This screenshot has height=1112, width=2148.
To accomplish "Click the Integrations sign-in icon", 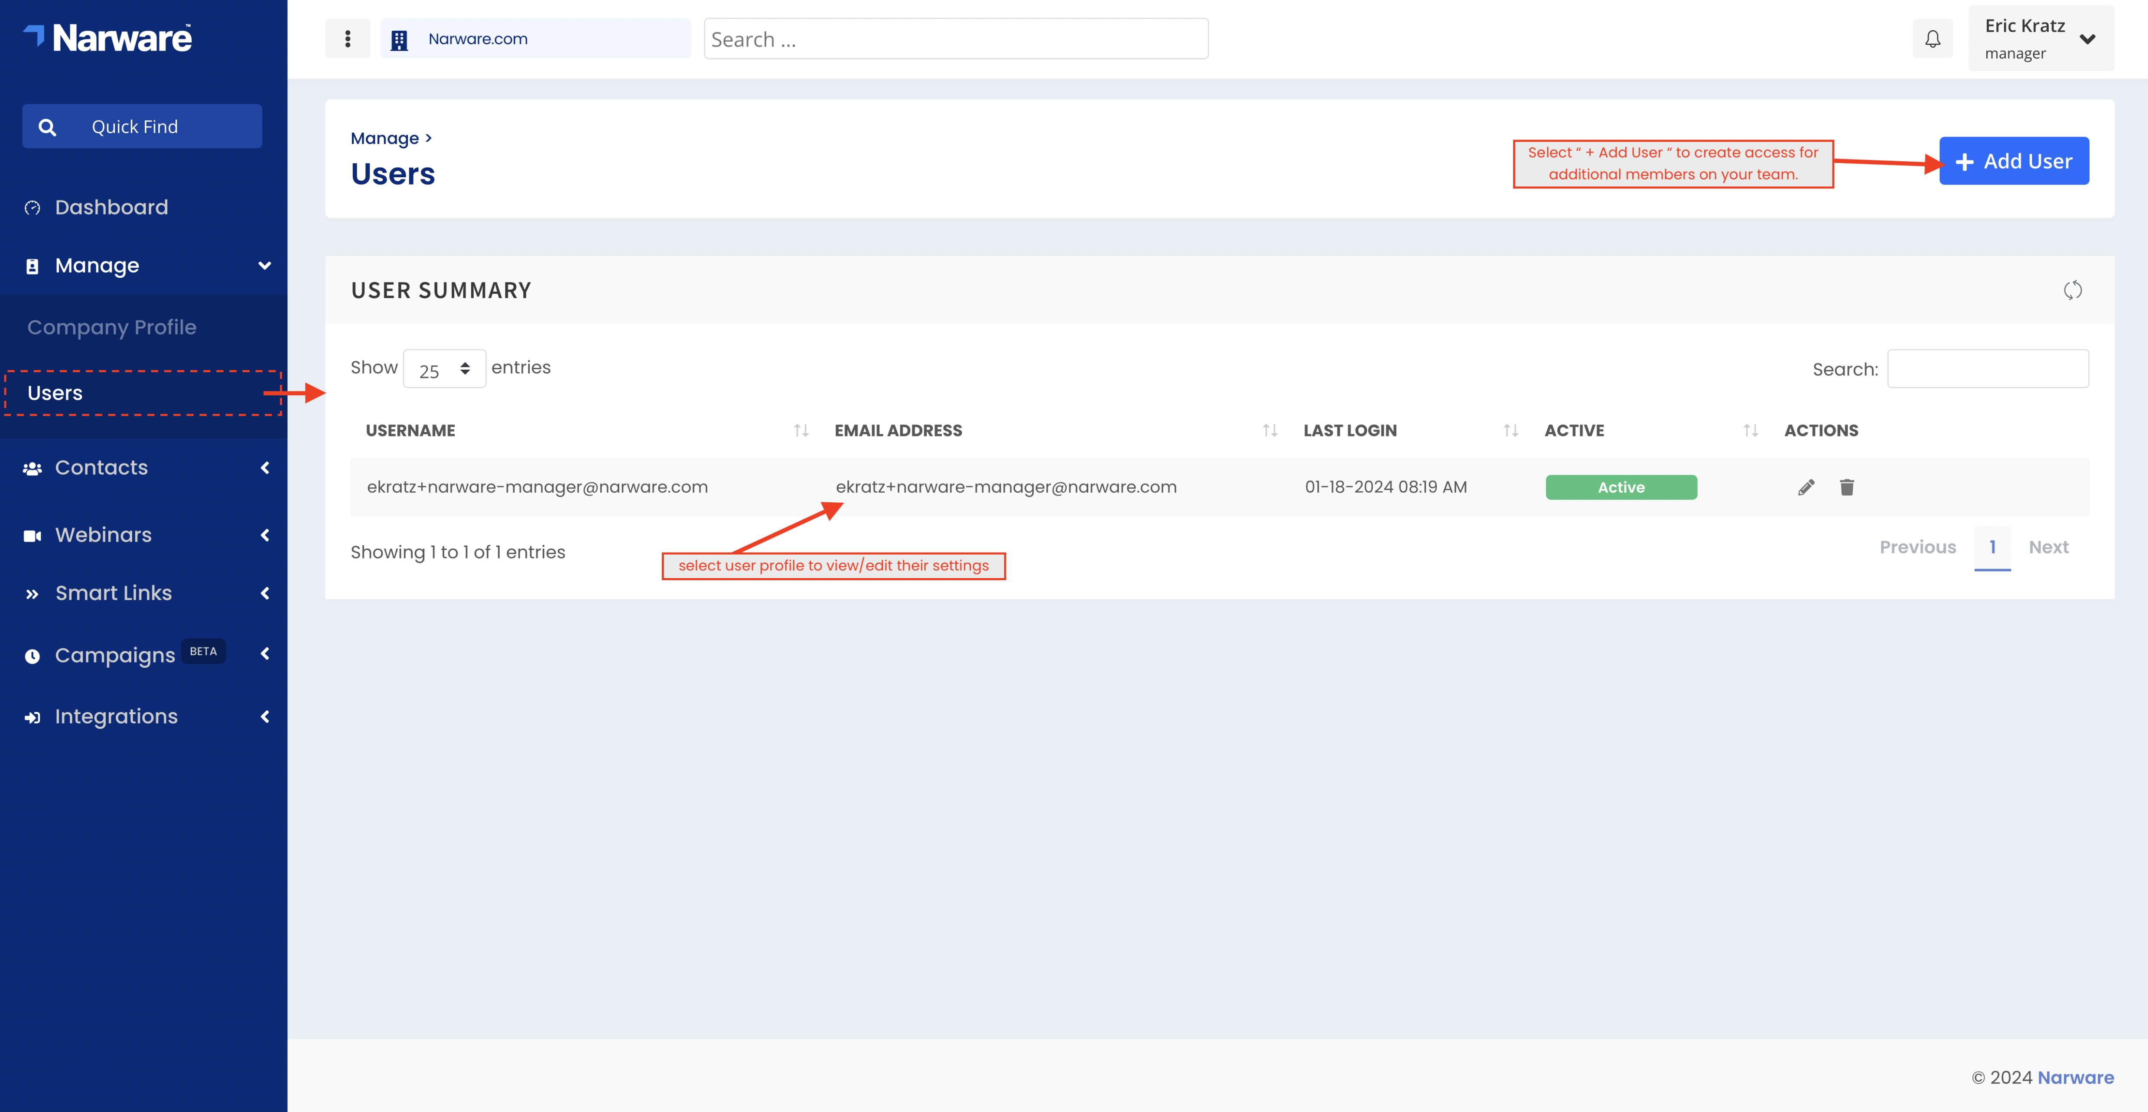I will pyautogui.click(x=33, y=717).
